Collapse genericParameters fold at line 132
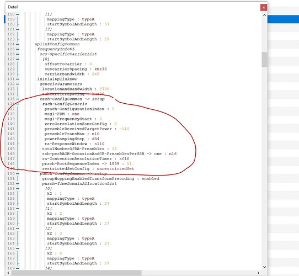Image resolution: width=299 pixels, height=276 pixels. [18, 84]
